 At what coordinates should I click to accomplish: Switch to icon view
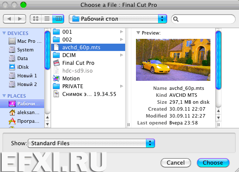pos(36,19)
